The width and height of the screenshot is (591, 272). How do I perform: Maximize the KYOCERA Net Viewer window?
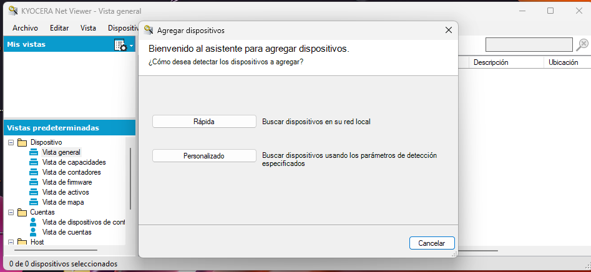click(x=550, y=11)
